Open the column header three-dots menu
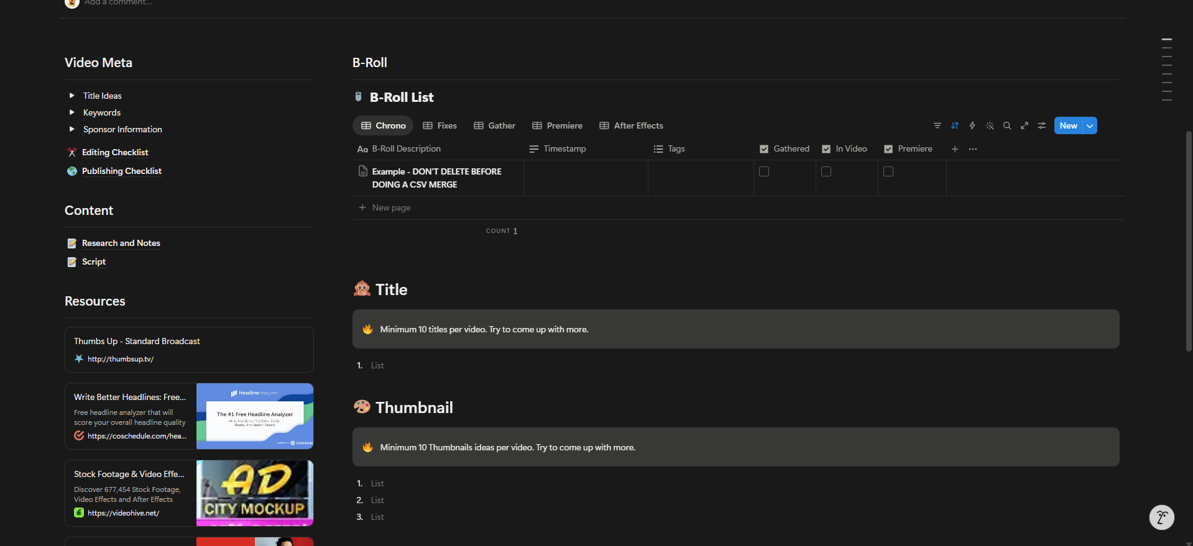This screenshot has width=1193, height=546. (972, 149)
